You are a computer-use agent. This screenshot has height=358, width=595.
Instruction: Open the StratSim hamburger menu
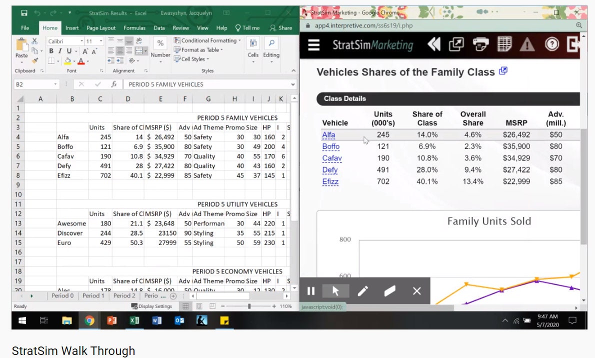pyautogui.click(x=313, y=44)
